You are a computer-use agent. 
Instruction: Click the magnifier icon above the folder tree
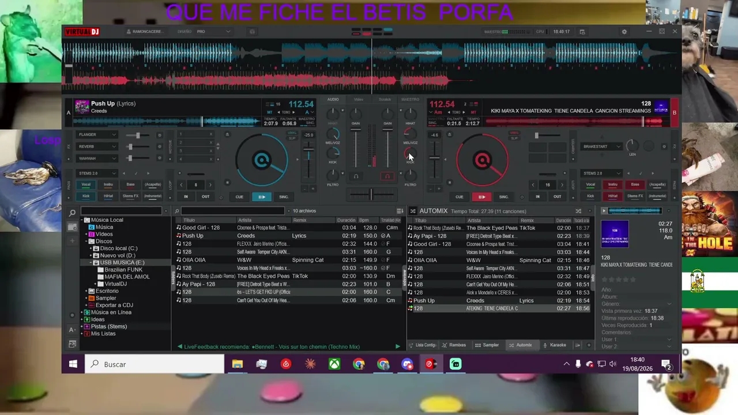tap(72, 213)
